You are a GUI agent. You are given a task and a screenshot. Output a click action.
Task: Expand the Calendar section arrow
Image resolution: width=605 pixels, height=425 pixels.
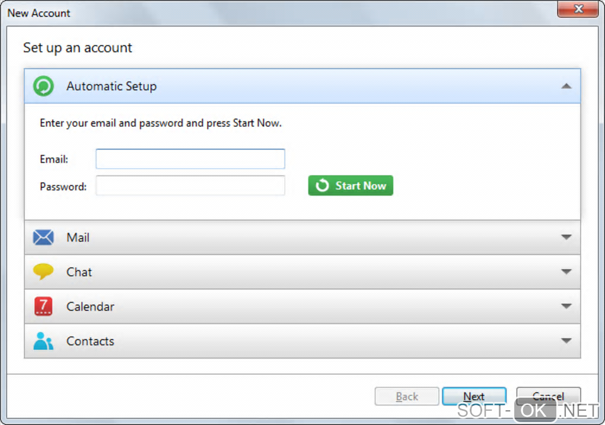coord(566,306)
